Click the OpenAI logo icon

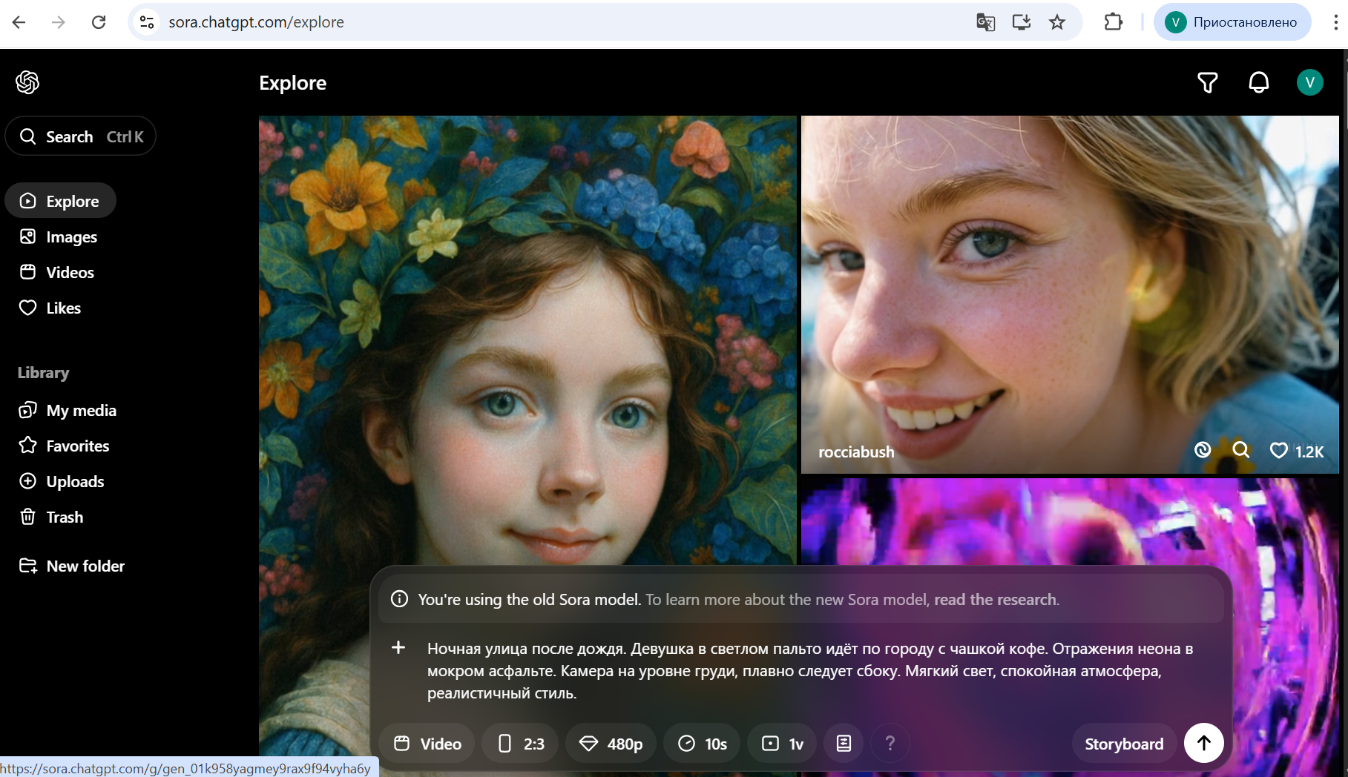point(27,82)
